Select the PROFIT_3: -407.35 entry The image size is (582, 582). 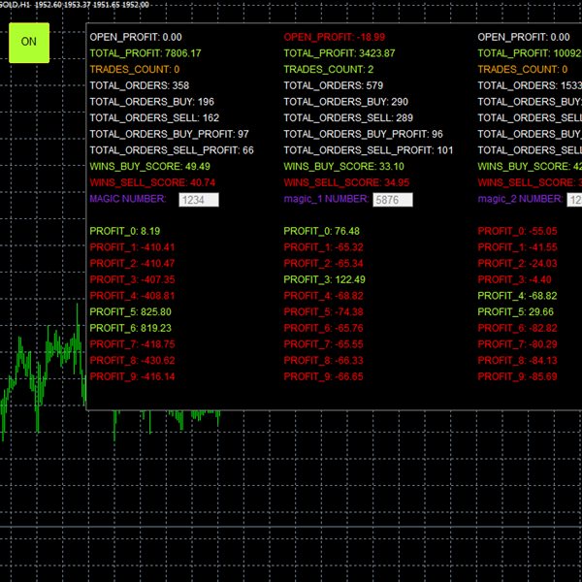(x=132, y=279)
